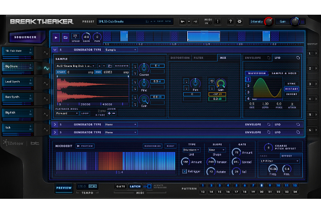The height and width of the screenshot is (214, 321).
Task: Open the Playback Mode Forward dropdown
Action: [x=67, y=113]
